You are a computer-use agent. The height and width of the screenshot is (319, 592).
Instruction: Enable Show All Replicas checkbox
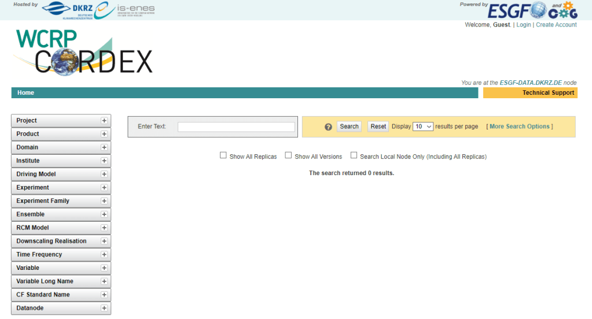pyautogui.click(x=223, y=155)
